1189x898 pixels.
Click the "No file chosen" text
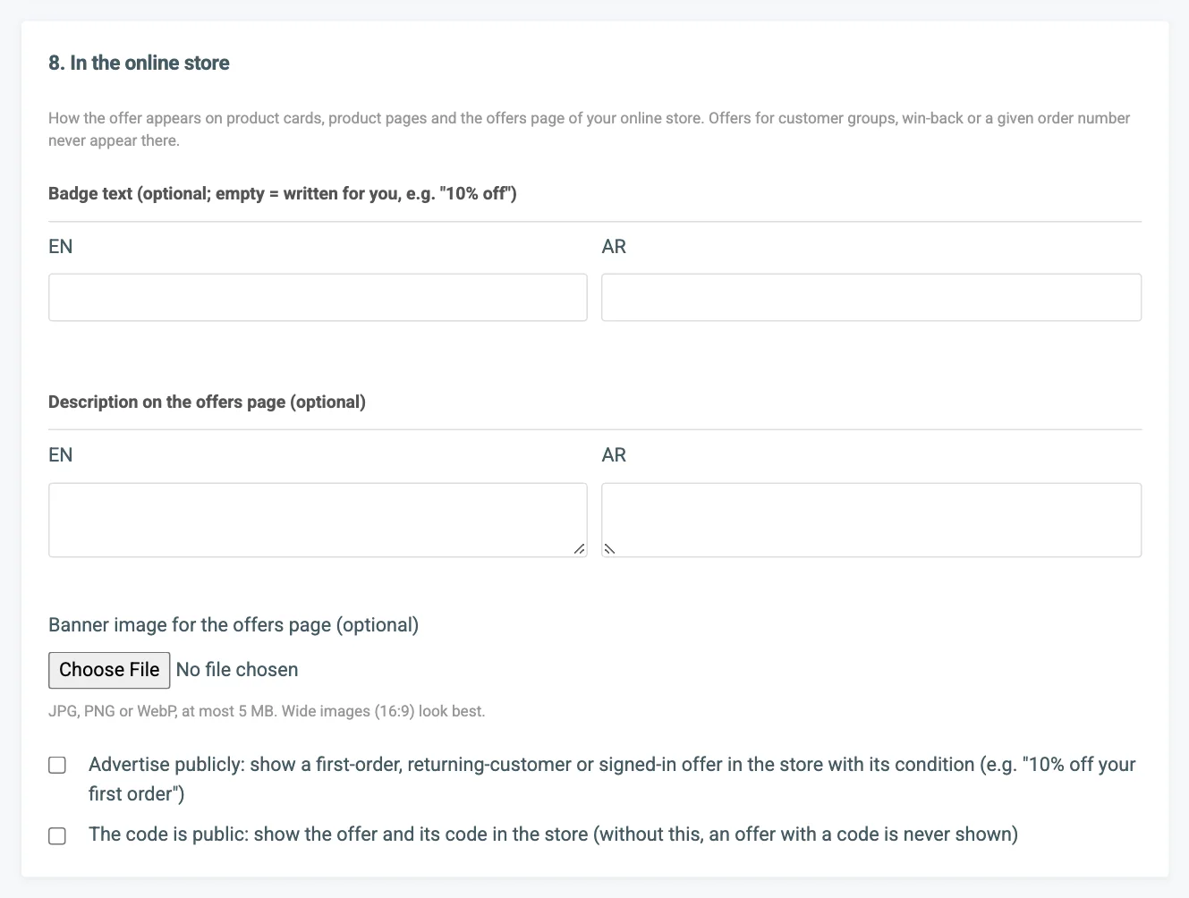point(237,670)
